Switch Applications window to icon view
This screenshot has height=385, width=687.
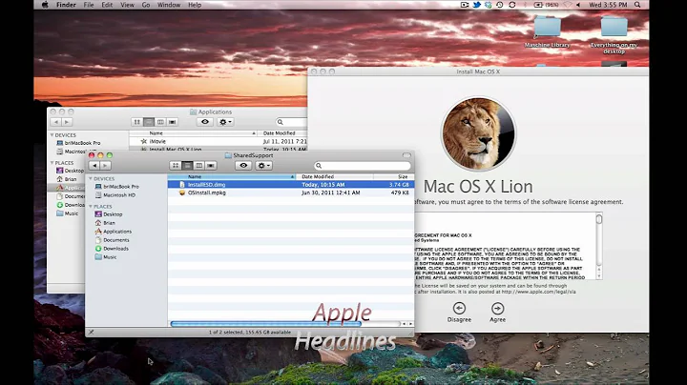click(x=136, y=122)
